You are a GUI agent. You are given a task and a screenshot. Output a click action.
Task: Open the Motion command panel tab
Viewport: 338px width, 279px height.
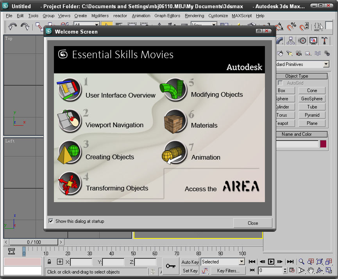click(x=302, y=41)
